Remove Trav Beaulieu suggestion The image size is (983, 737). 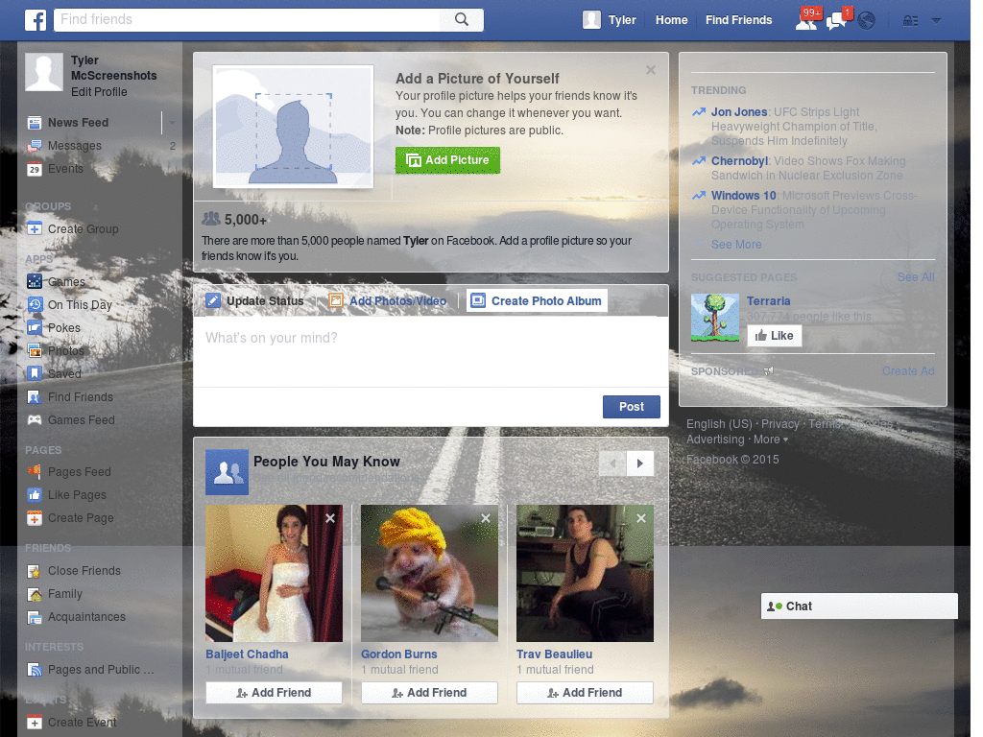pyautogui.click(x=641, y=518)
